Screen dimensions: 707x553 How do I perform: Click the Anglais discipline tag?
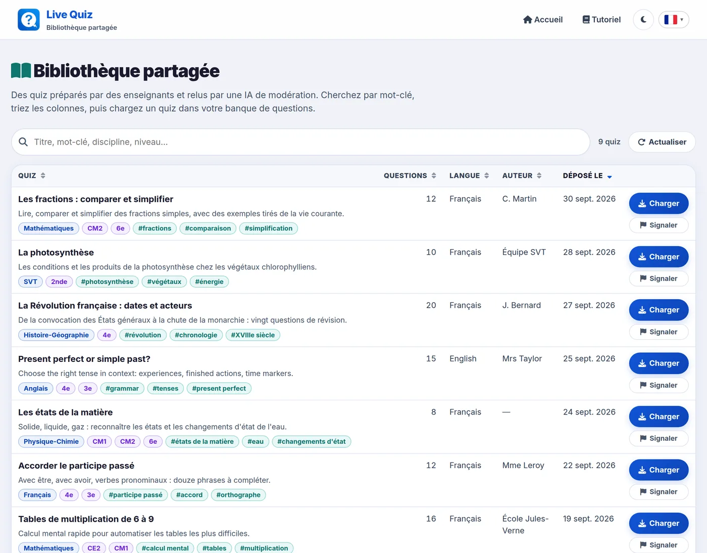tap(36, 388)
